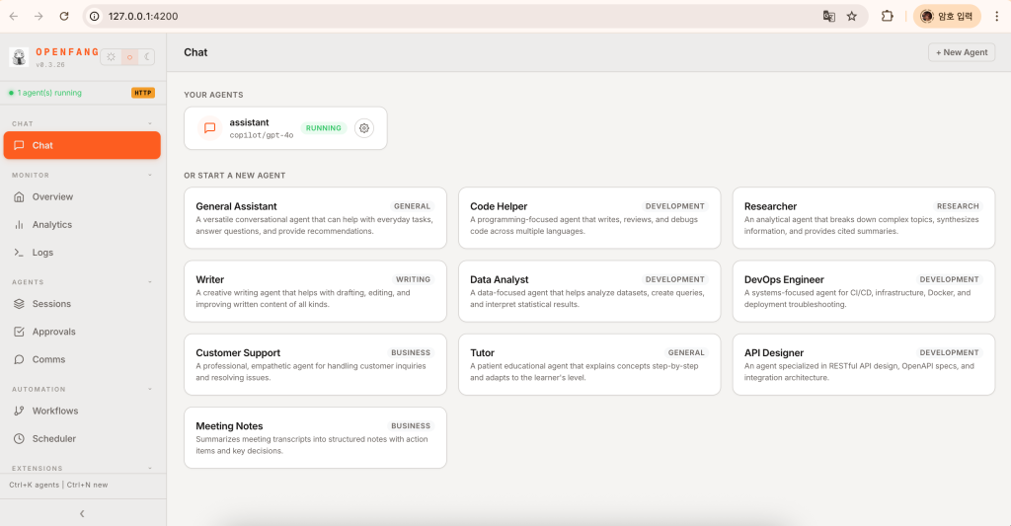This screenshot has width=1011, height=526.
Task: Switch to light theme sun toggle
Action: point(112,57)
